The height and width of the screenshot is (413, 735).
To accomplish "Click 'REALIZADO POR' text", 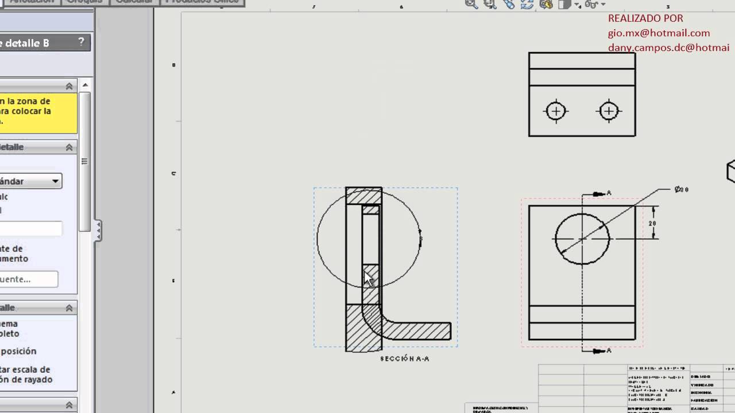I will [x=645, y=18].
